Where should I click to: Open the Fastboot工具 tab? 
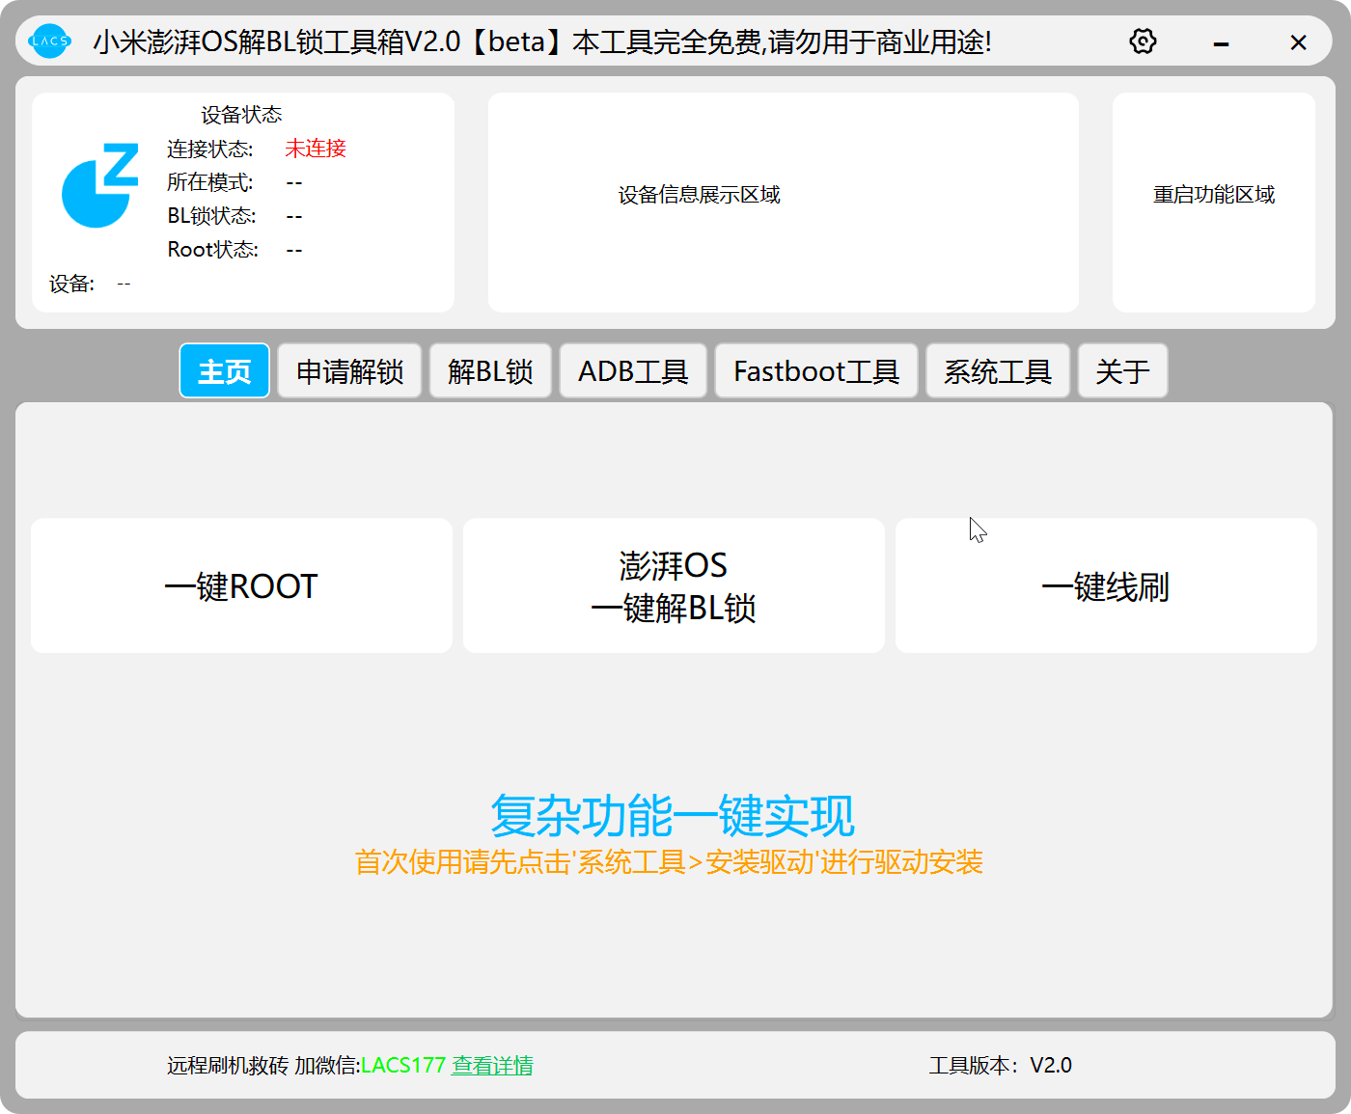816,371
